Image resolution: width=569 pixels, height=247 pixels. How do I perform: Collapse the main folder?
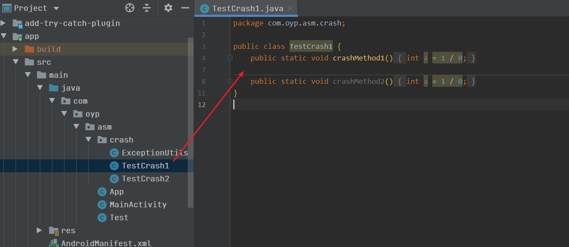tap(28, 75)
